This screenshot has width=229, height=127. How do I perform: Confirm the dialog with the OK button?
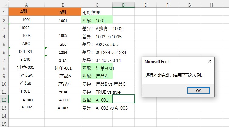point(198,91)
